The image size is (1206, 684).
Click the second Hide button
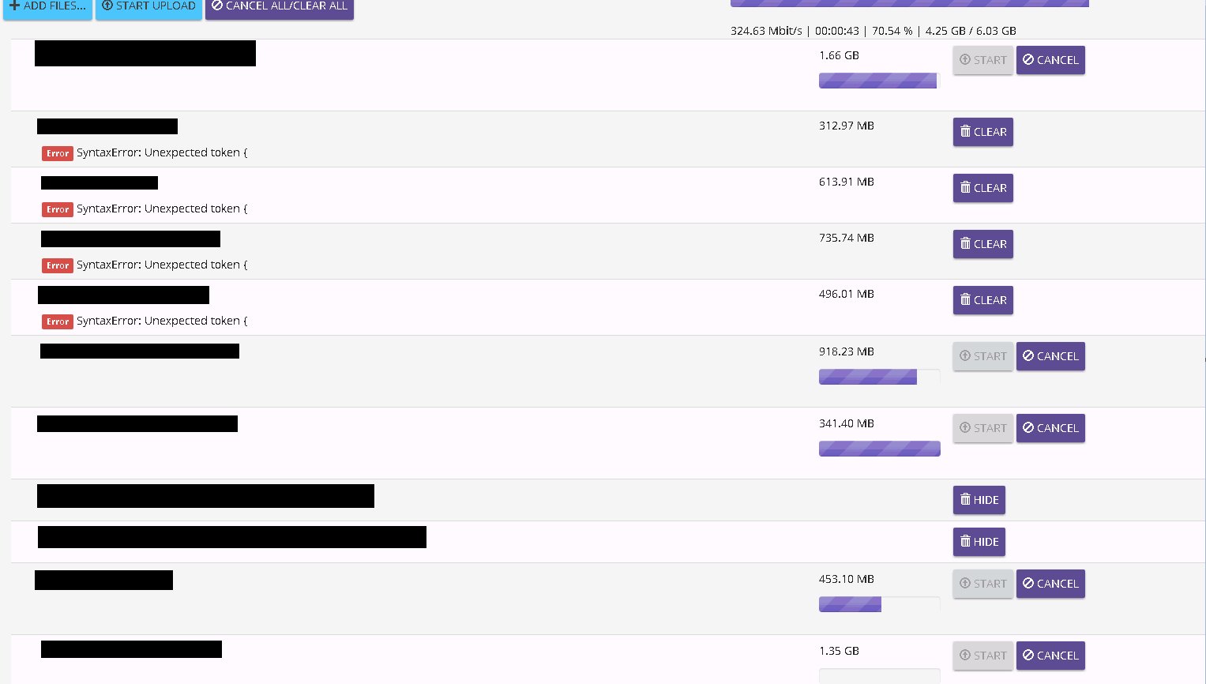point(979,542)
